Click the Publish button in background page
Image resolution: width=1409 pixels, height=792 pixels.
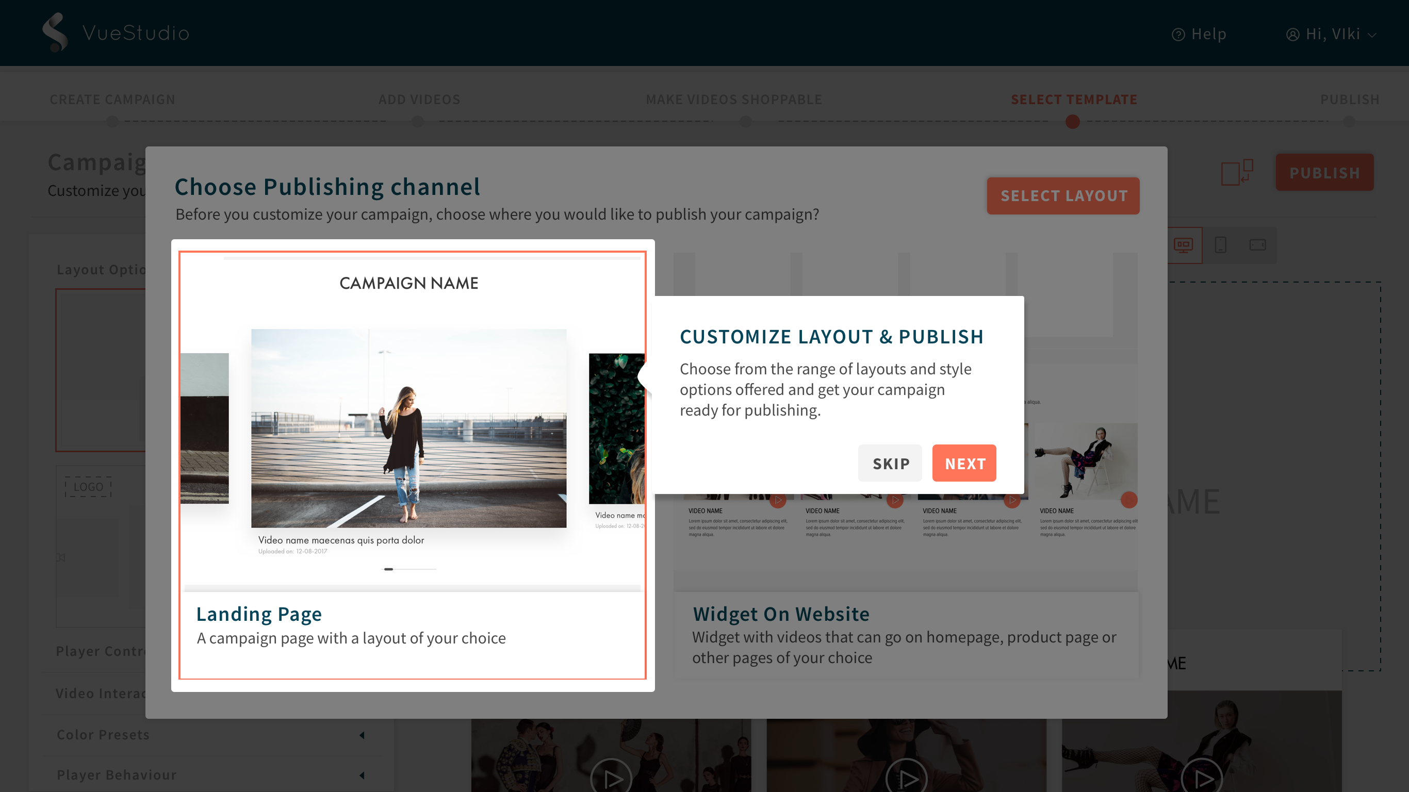click(x=1324, y=172)
